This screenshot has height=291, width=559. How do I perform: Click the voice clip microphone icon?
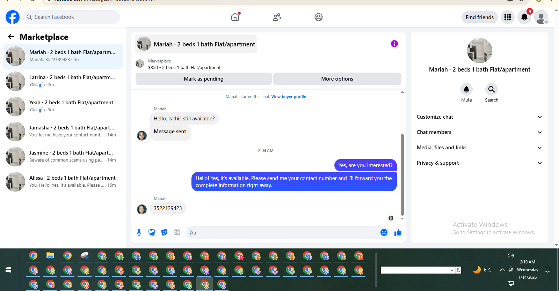coord(139,232)
